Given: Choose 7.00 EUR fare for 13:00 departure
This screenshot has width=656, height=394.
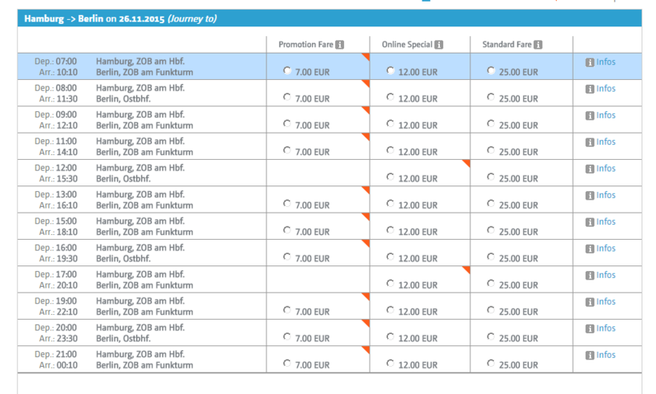Looking at the screenshot, I should [288, 204].
